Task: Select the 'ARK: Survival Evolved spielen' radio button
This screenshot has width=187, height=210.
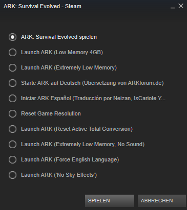Action: (x=13, y=37)
